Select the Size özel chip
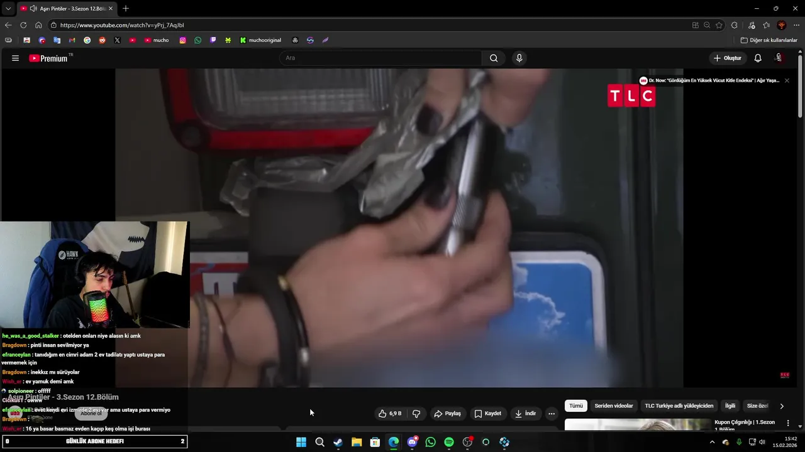 coord(757,406)
